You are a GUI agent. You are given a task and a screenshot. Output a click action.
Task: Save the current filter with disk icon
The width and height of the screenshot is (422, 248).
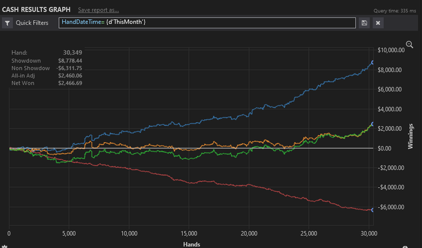[364, 23]
